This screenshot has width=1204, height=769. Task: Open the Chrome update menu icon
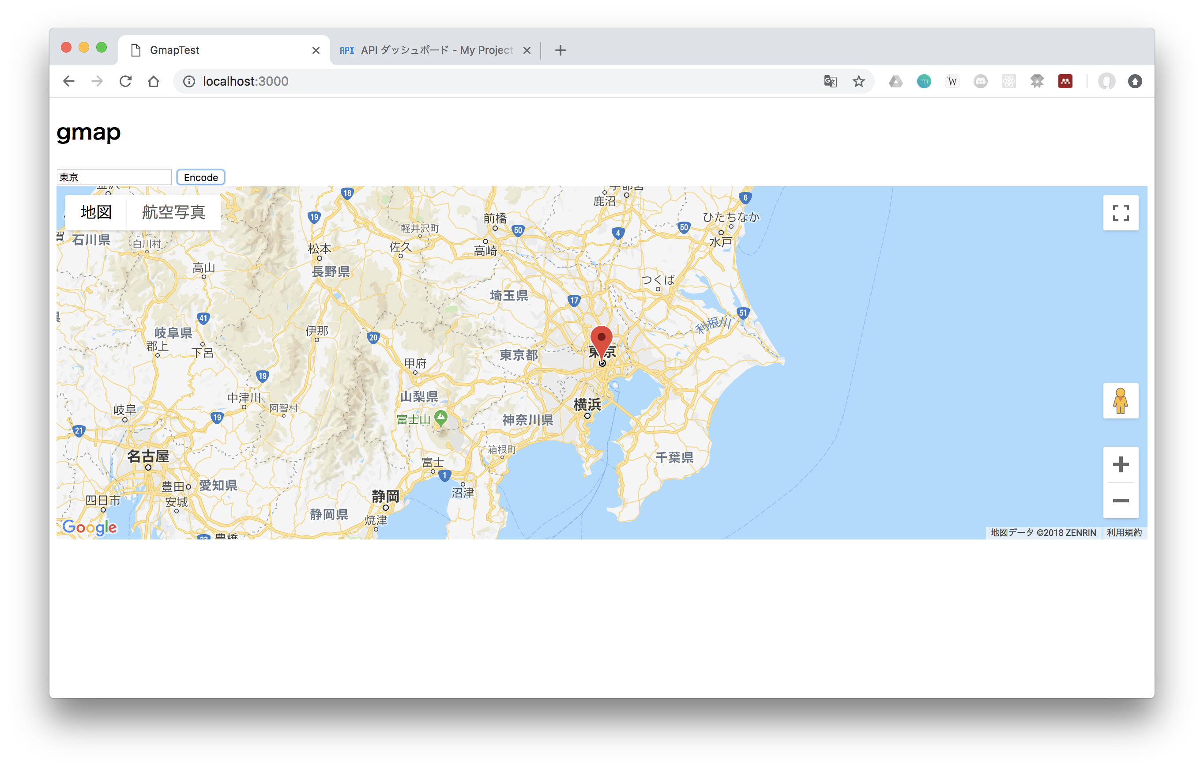coord(1135,81)
